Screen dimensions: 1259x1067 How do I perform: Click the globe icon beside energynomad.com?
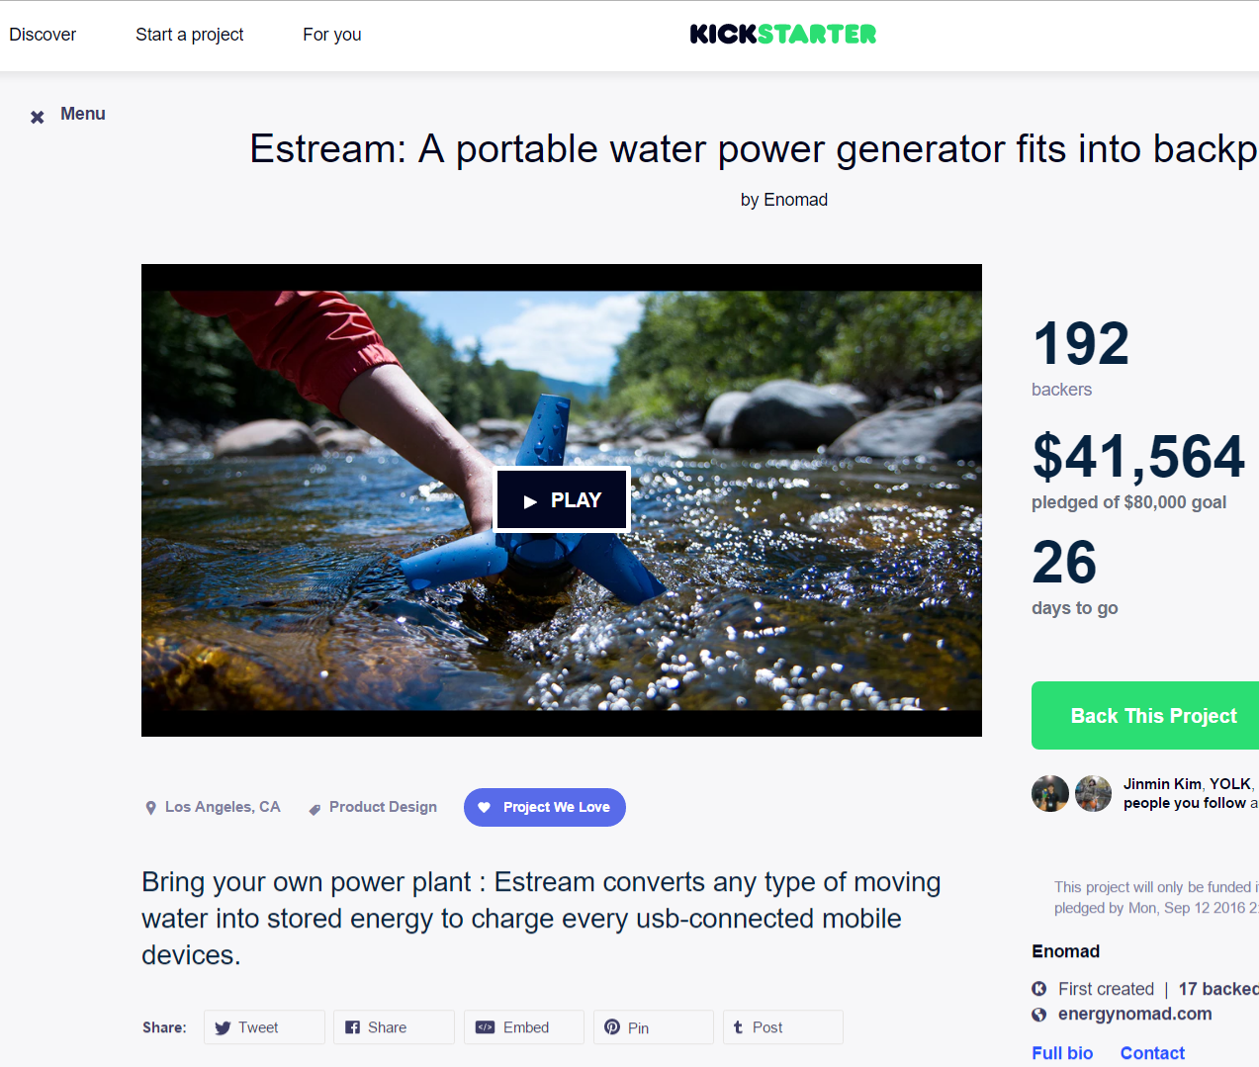1038,1014
